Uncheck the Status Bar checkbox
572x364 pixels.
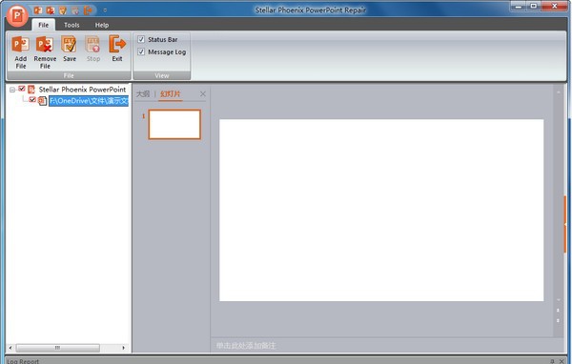(x=141, y=39)
